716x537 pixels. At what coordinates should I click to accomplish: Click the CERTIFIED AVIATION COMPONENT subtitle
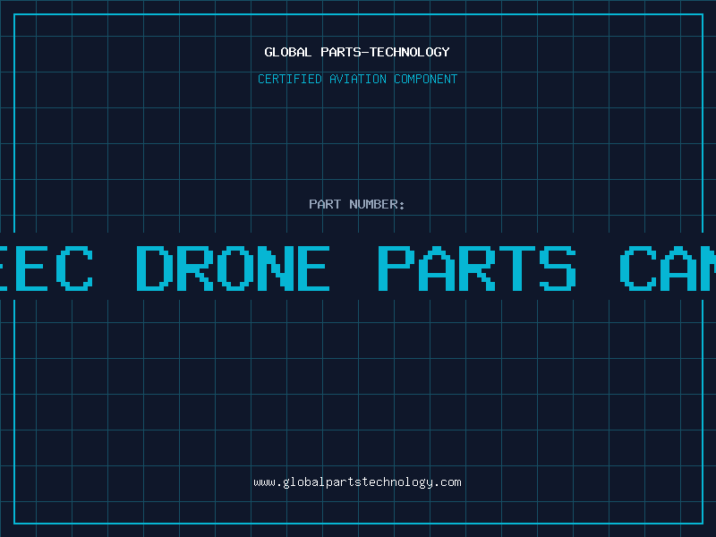pos(357,79)
